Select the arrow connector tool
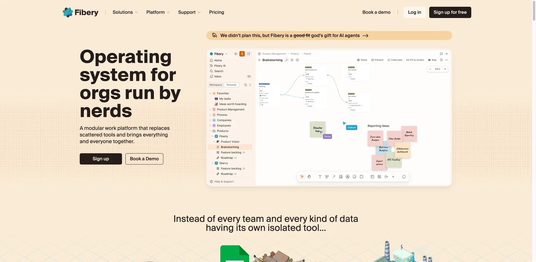The height and width of the screenshot is (262, 536). point(334,177)
